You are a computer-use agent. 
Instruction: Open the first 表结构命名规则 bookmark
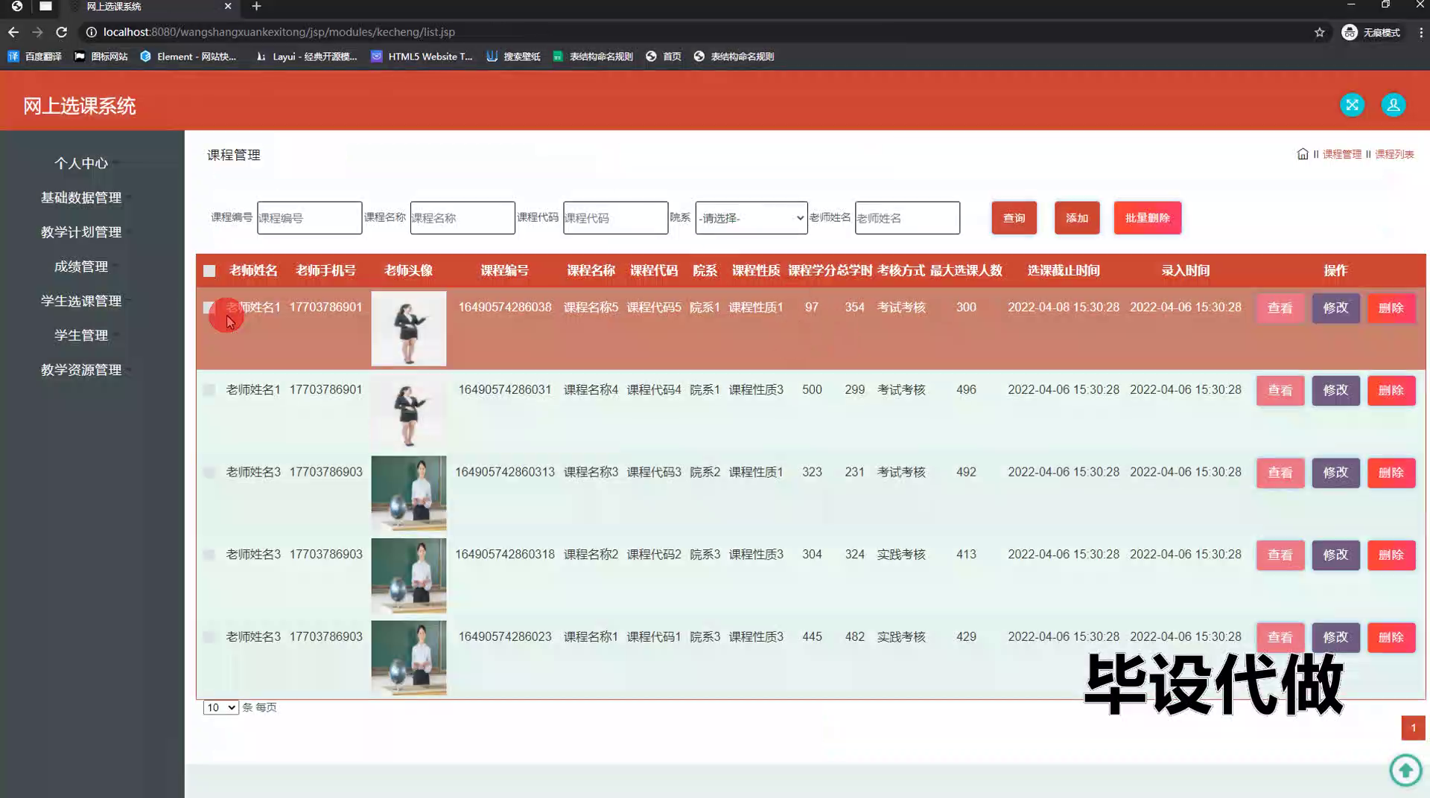click(x=593, y=57)
